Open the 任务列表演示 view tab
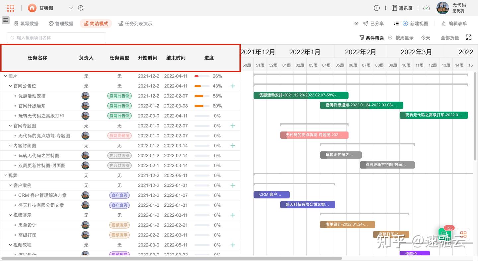The width and height of the screenshot is (478, 261). 135,24
